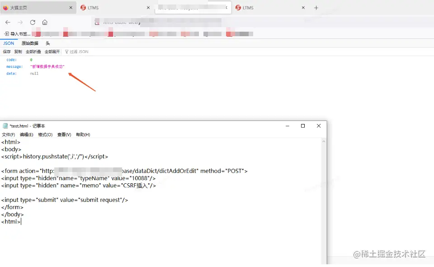This screenshot has width=434, height=267.
Task: Place cursor in history.pushstate script line
Action: pos(55,157)
